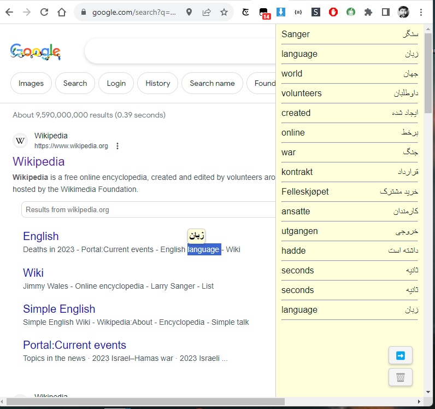Select the partially visible Found chip
This screenshot has width=435, height=409.
(261, 83)
